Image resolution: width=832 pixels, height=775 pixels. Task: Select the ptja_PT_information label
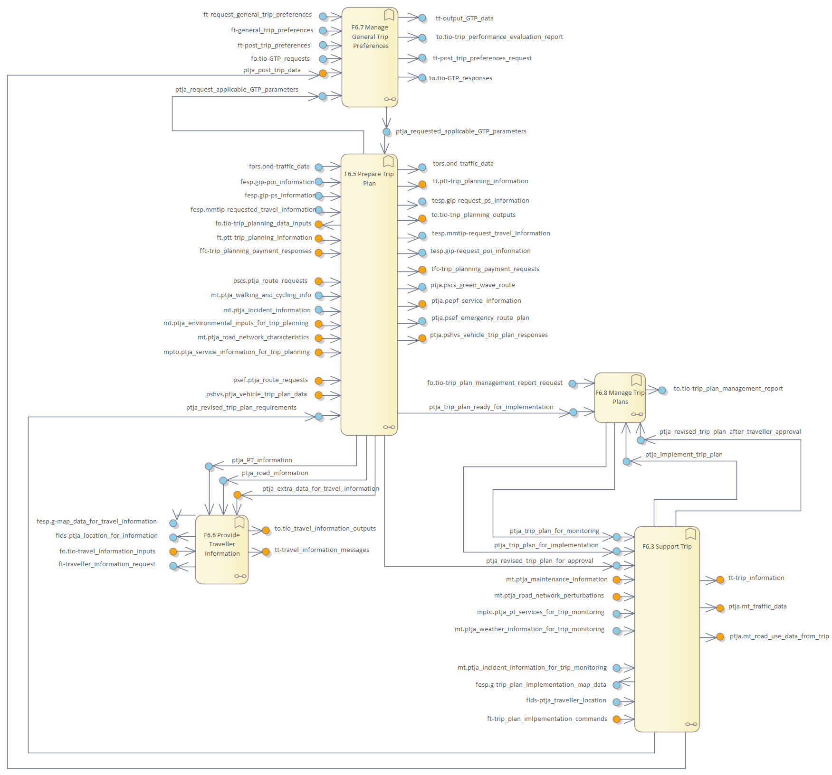click(262, 460)
